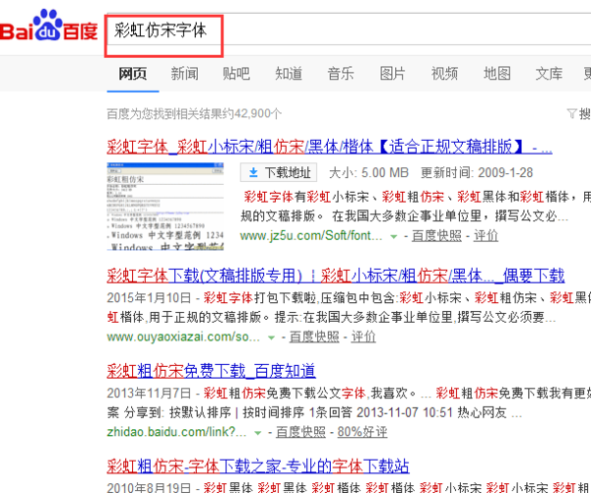This screenshot has height=493, width=591.
Task: Click the 下载地址 download button
Action: [x=279, y=172]
